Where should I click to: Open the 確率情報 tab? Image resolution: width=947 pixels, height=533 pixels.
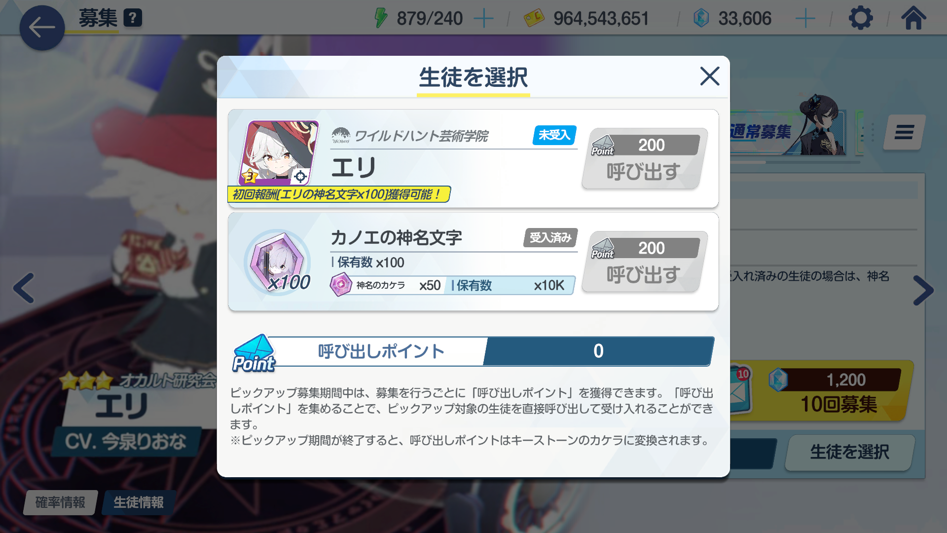point(60,502)
